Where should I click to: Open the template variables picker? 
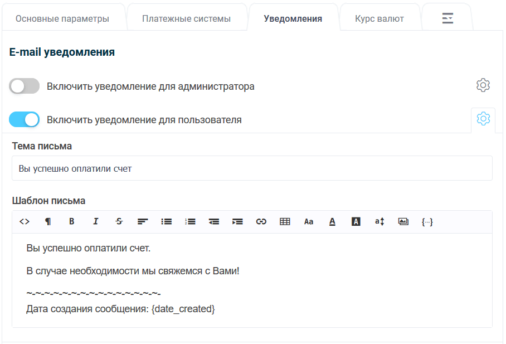(x=426, y=221)
